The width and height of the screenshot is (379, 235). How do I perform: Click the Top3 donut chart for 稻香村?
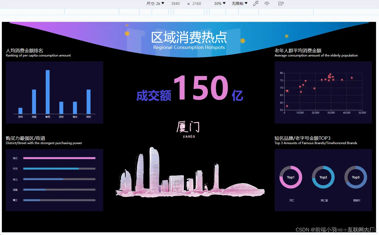355,177
